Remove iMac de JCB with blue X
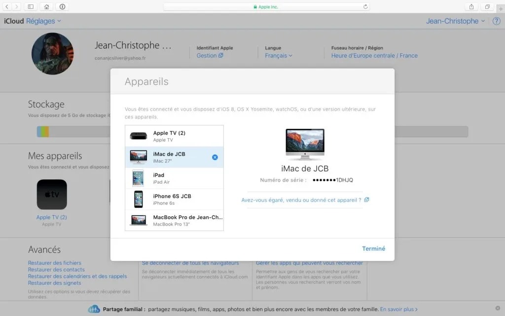 (215, 158)
